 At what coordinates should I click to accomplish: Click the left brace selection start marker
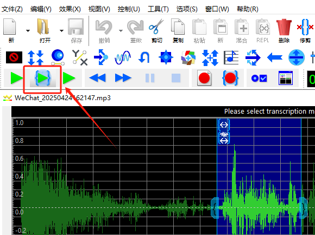tap(215, 208)
